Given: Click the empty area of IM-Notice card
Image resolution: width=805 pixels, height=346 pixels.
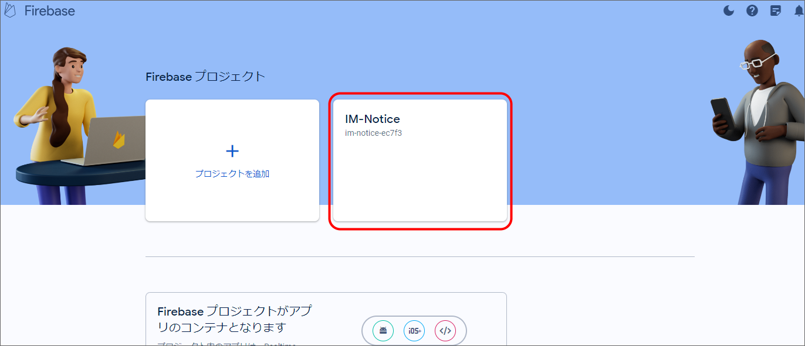Looking at the screenshot, I should [420, 181].
